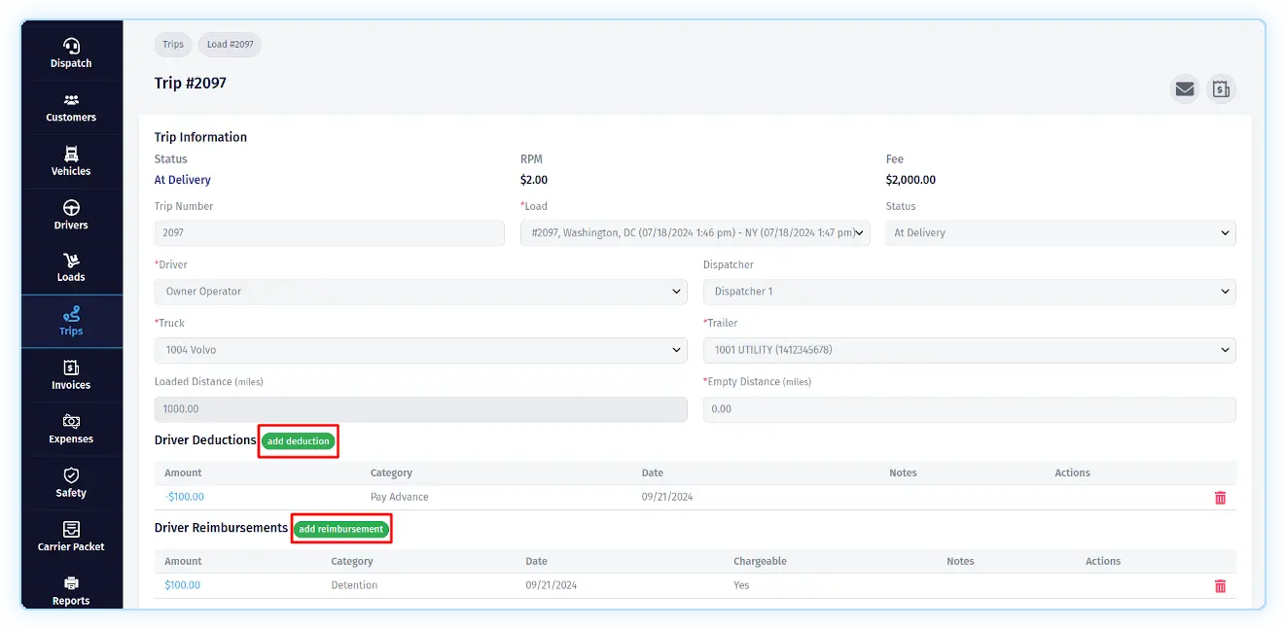1284x629 pixels.
Task: Expand the Truck dropdown showing 1004 Volvo
Action: tap(420, 350)
